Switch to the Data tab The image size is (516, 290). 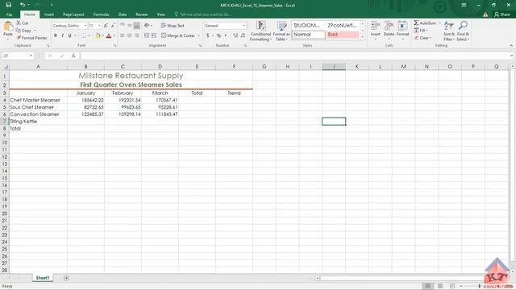click(x=123, y=14)
